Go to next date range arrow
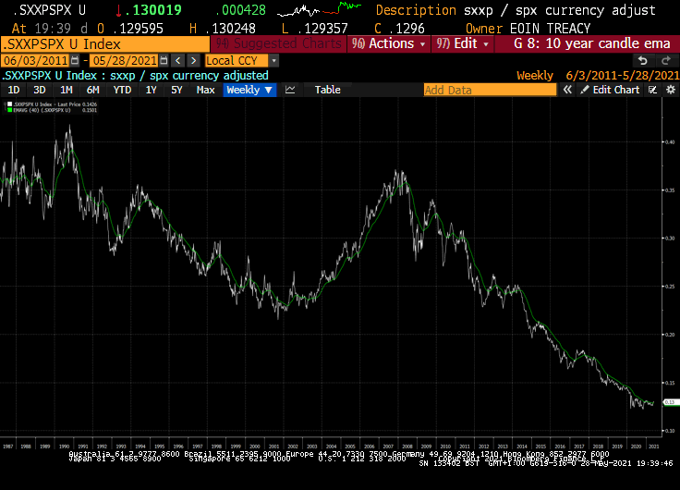 click(x=193, y=60)
